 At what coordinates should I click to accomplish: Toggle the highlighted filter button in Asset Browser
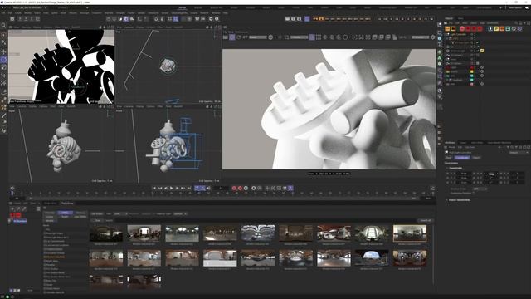[65, 213]
